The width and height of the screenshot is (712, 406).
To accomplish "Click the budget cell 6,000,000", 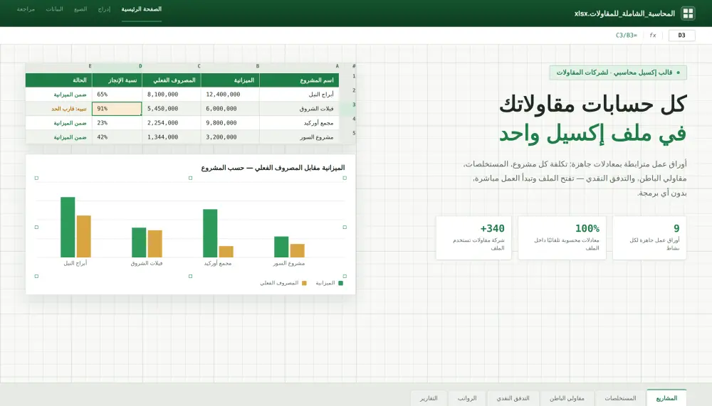I will click(230, 108).
